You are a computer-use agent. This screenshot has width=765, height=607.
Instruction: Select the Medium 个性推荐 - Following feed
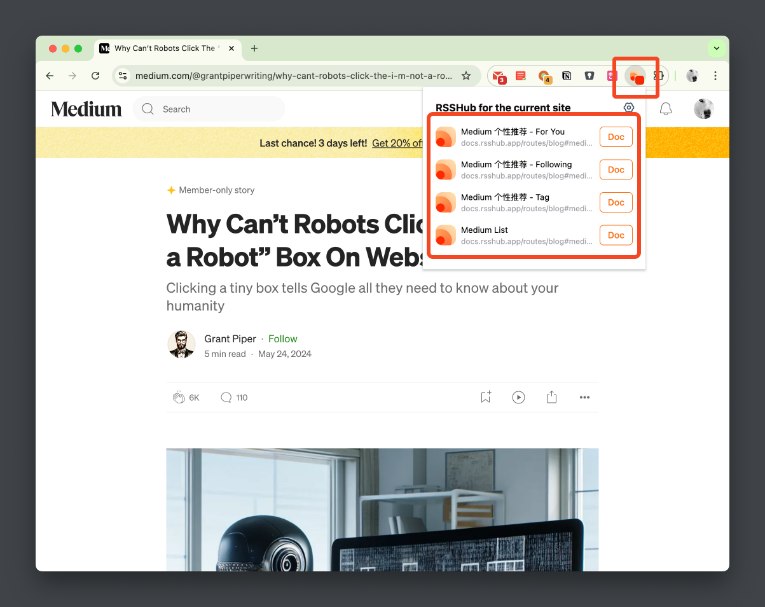515,169
